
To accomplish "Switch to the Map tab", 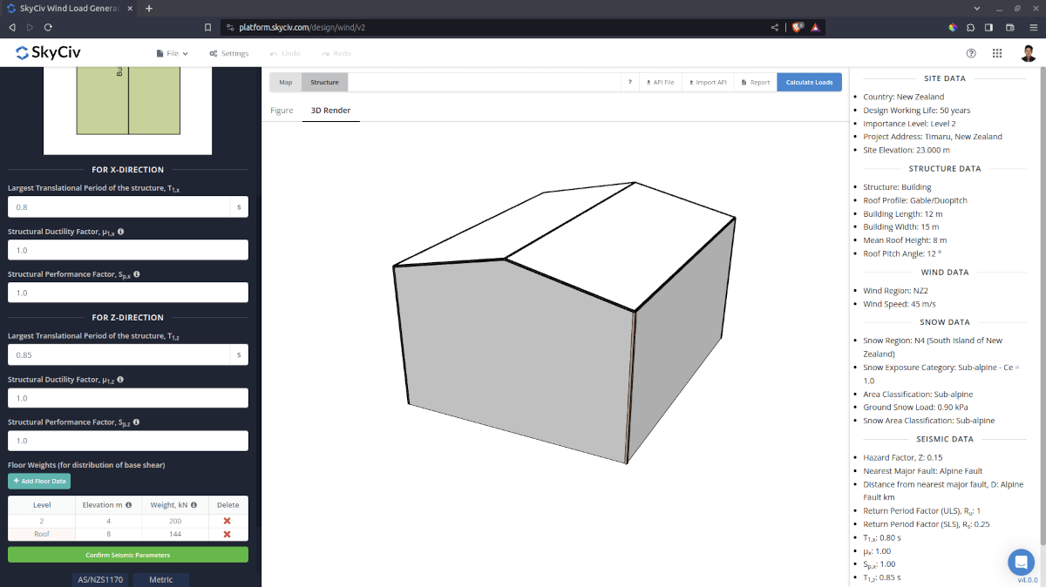I will [285, 81].
